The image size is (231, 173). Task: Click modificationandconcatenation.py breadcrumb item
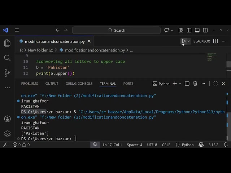[x=95, y=50]
